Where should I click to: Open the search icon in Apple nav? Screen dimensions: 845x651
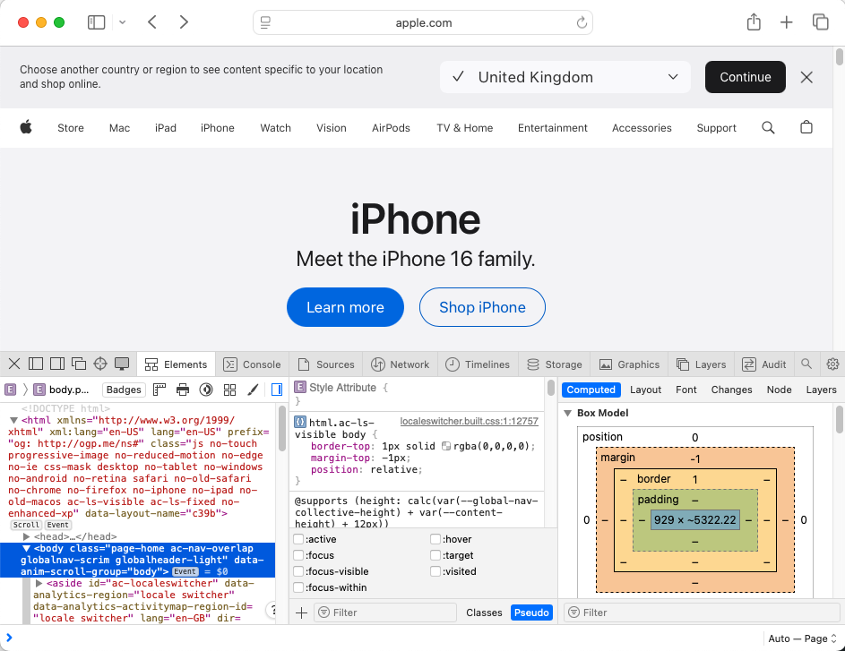pos(768,128)
